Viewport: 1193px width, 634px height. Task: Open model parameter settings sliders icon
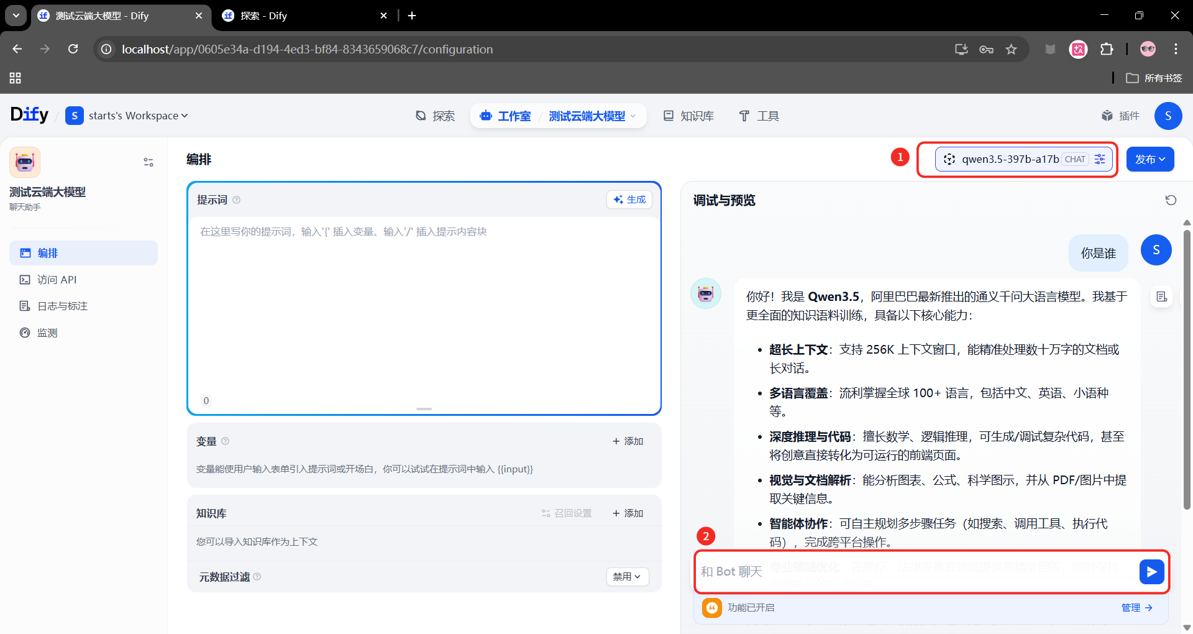1100,159
